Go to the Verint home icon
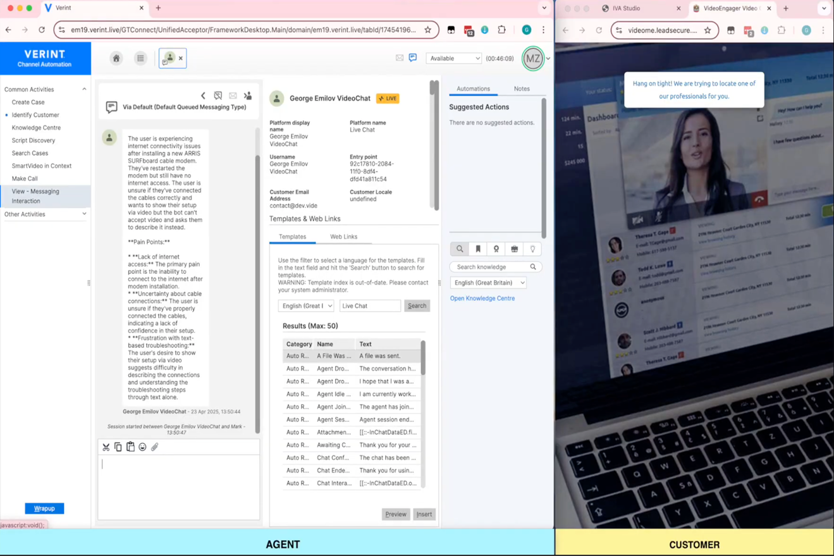 point(116,58)
